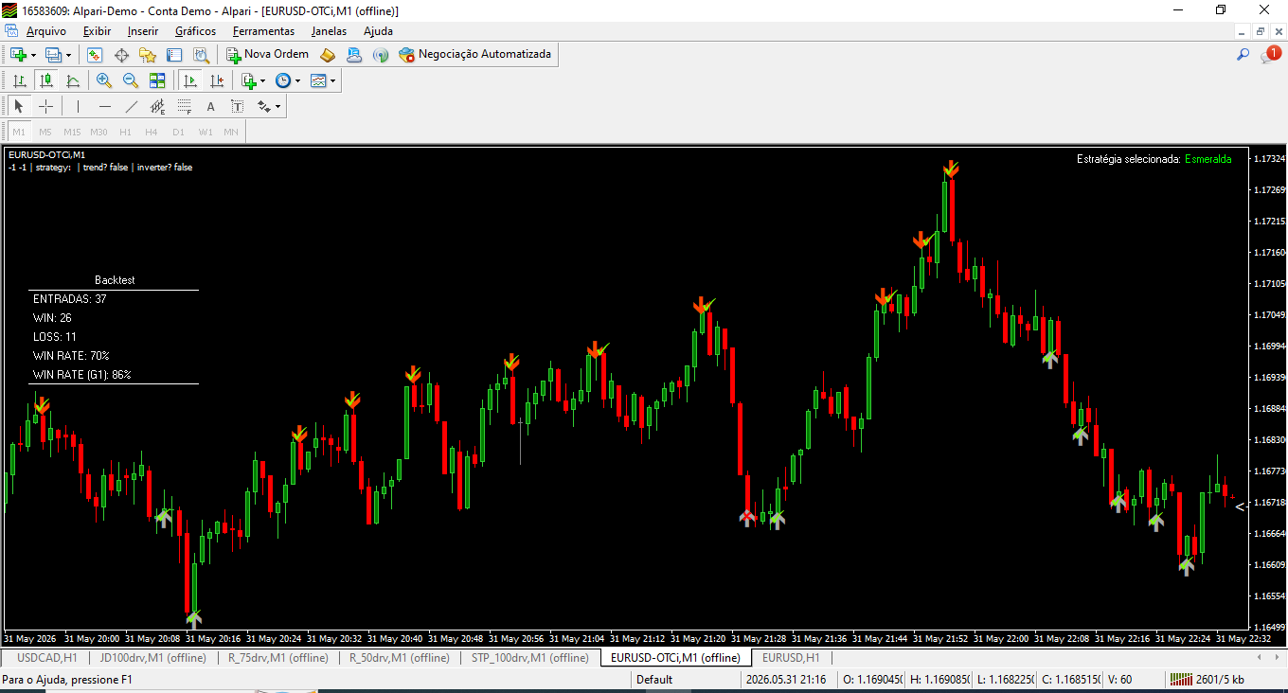This screenshot has height=693, width=1288.
Task: Activate the crosshair cursor mode
Action: click(45, 107)
